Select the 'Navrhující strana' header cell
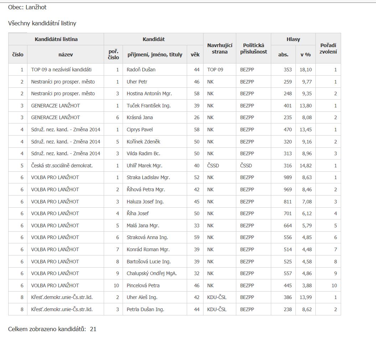376x339 pixels. (220, 49)
